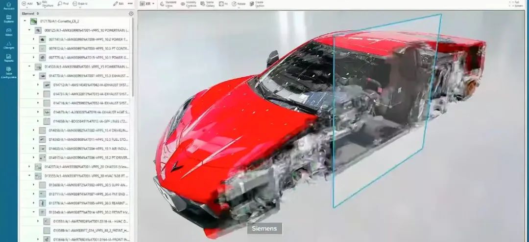Open the Table Configuration sidebar icon
This screenshot has width=529, height=242.
click(8, 72)
